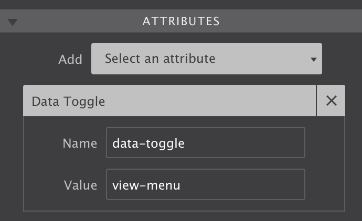Select the Data Toggle header bar
Screen dimensions: 362x221
[169, 101]
